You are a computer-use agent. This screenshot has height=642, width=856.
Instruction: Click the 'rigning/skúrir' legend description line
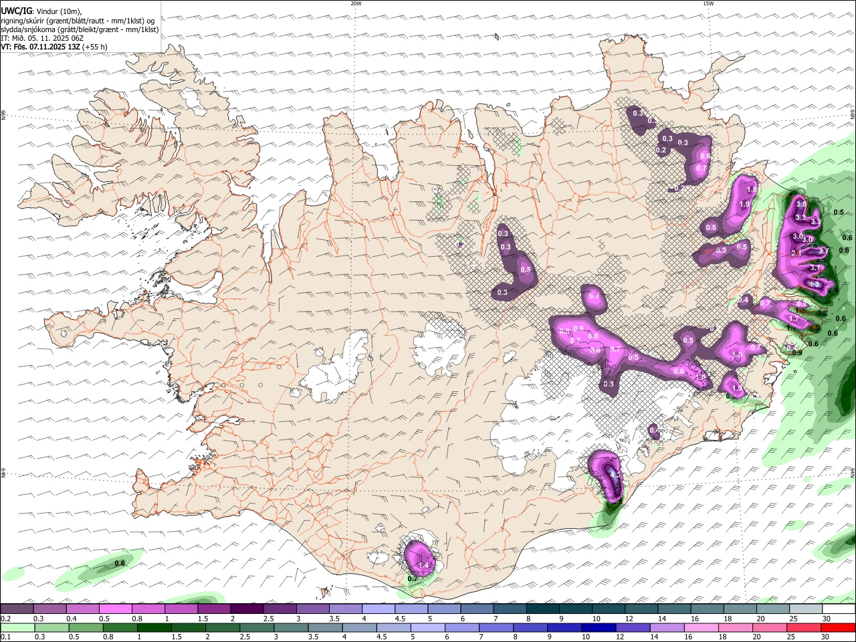click(78, 21)
